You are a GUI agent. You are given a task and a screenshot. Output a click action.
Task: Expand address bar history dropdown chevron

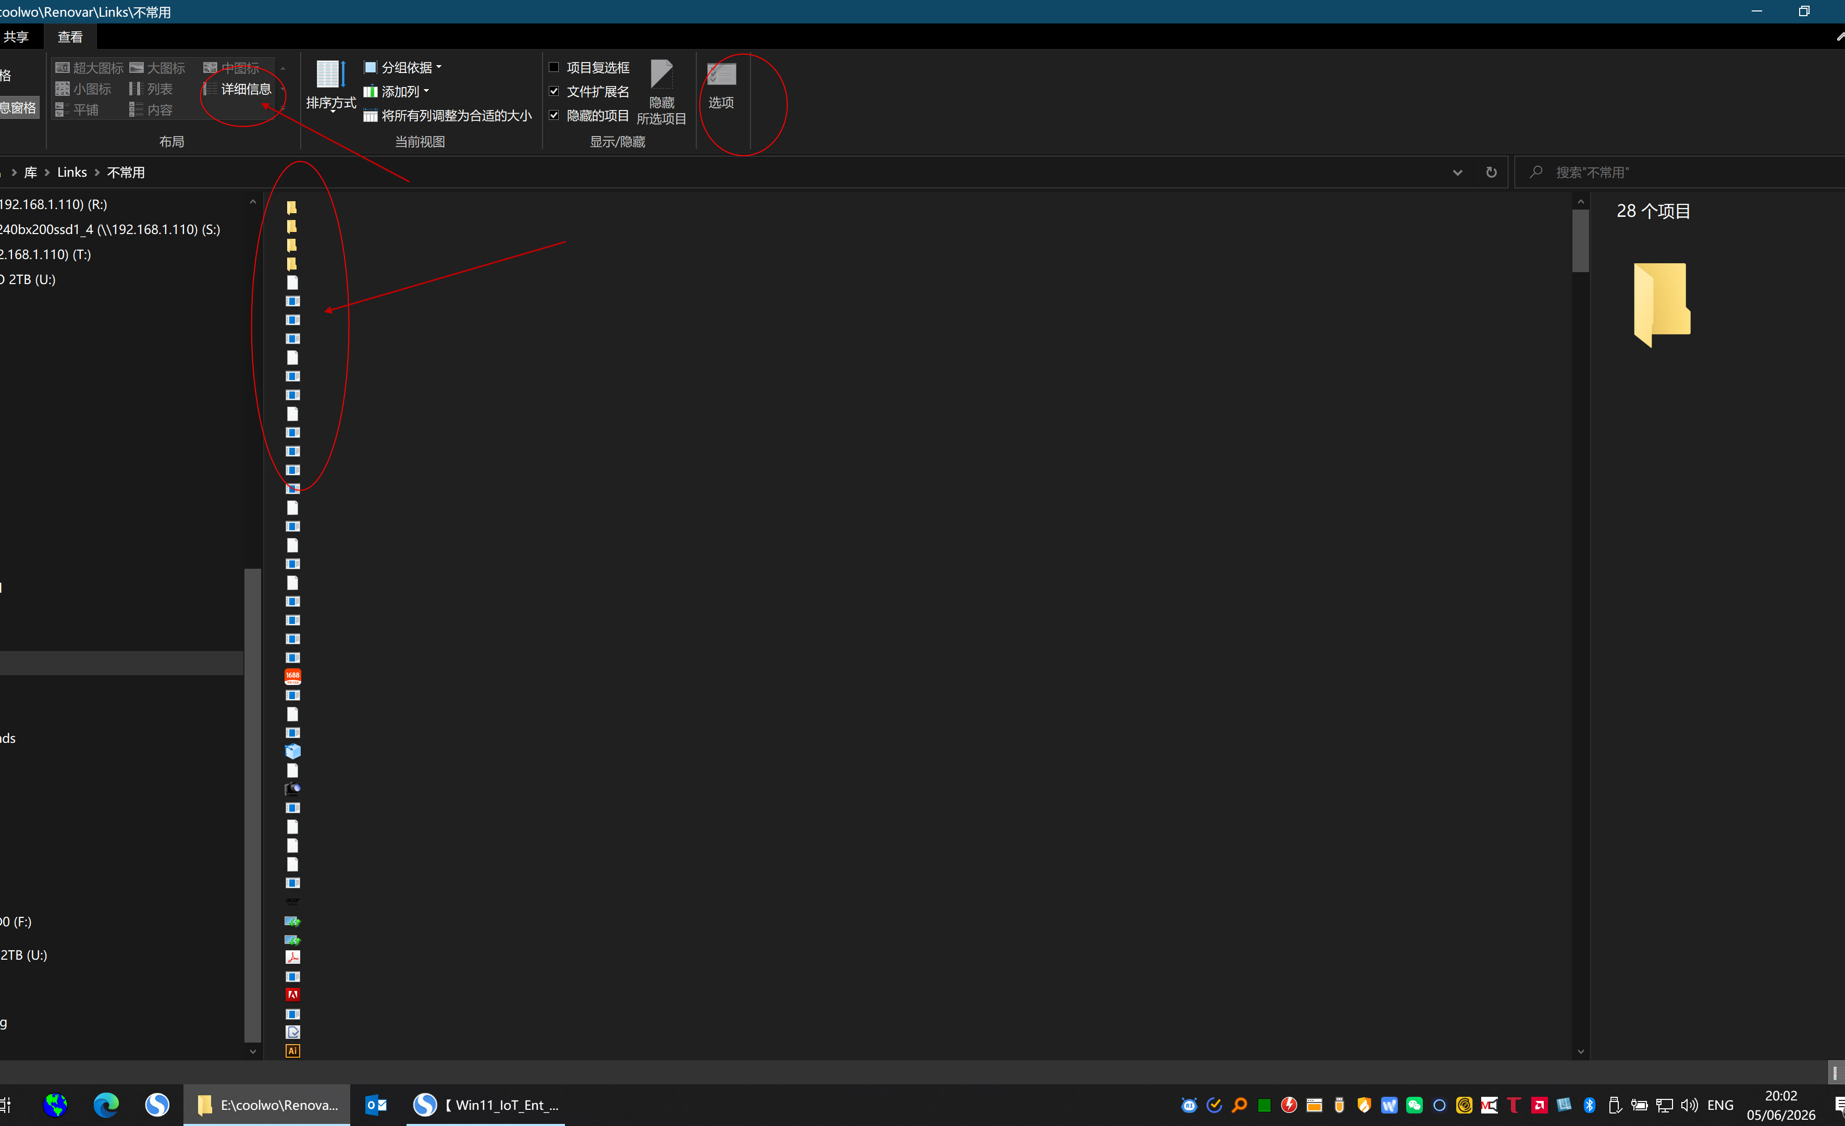(x=1457, y=173)
